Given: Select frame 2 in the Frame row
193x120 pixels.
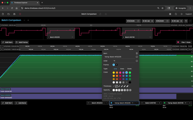Looking at the screenshot, I should click(x=117, y=65).
